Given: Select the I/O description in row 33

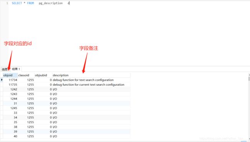Looking at the screenshot, I should pyautogui.click(x=91, y=113).
